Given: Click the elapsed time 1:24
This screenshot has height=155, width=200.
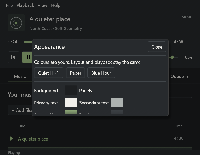Looking at the screenshot, I should (12, 42).
